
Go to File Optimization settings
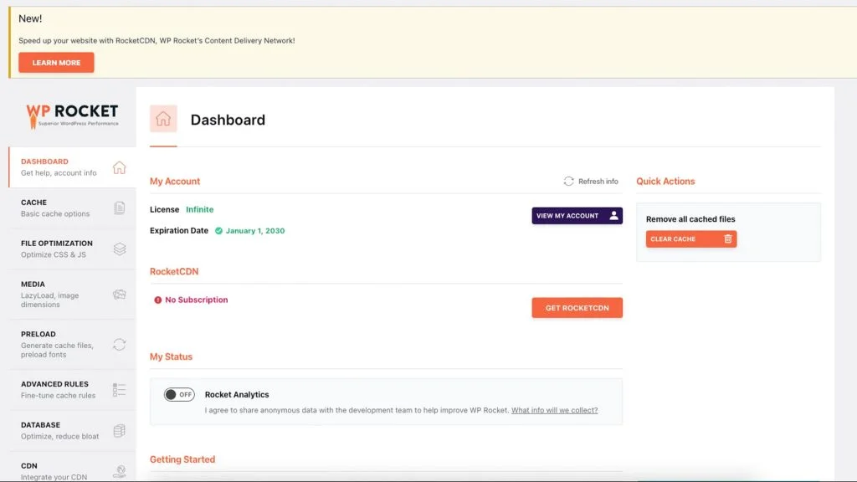[72, 249]
